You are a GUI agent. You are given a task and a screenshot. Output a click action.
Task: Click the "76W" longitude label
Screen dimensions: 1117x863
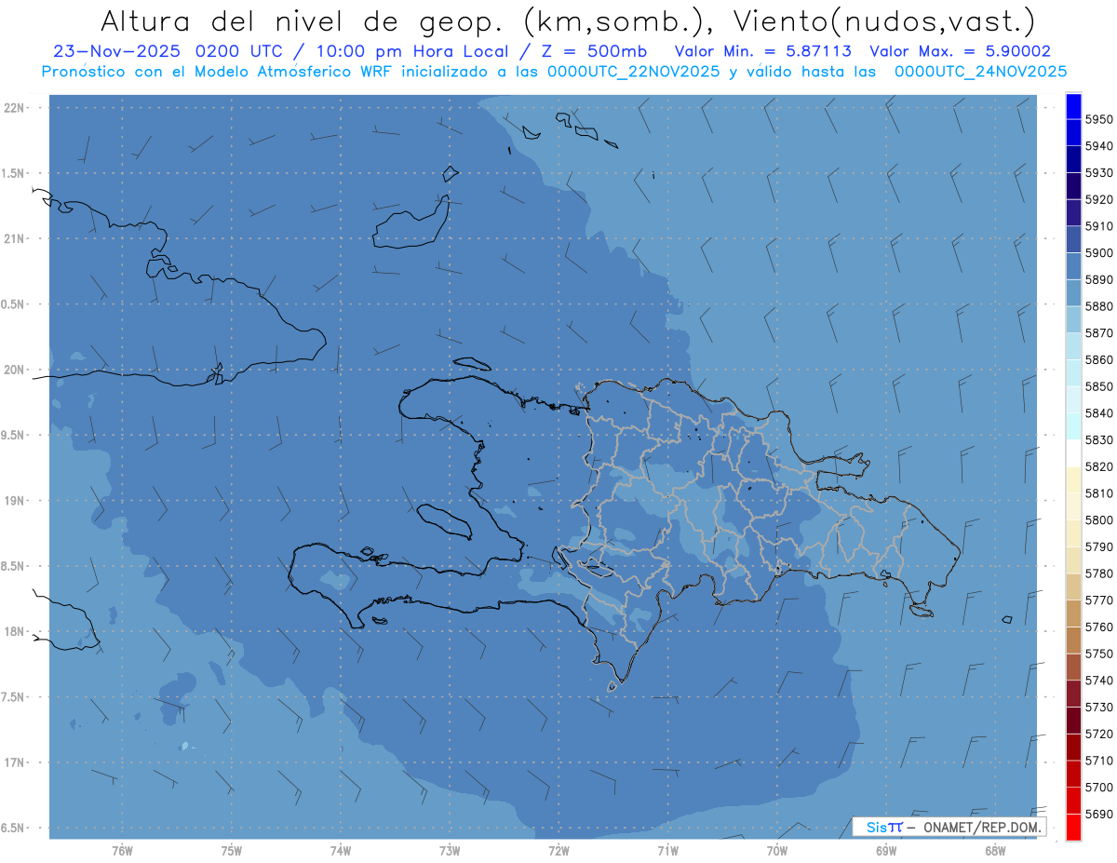pyautogui.click(x=122, y=851)
